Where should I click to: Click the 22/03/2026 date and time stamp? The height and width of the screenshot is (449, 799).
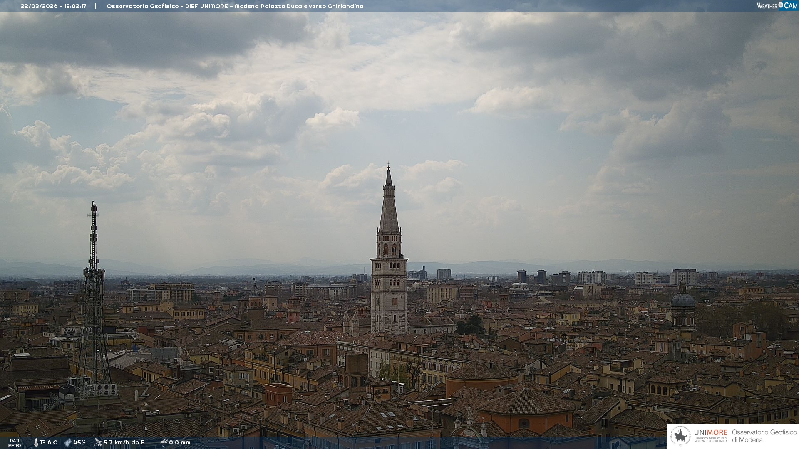[53, 6]
